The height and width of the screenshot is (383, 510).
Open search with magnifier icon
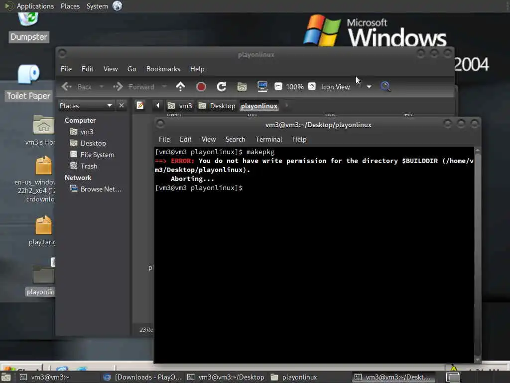(385, 87)
